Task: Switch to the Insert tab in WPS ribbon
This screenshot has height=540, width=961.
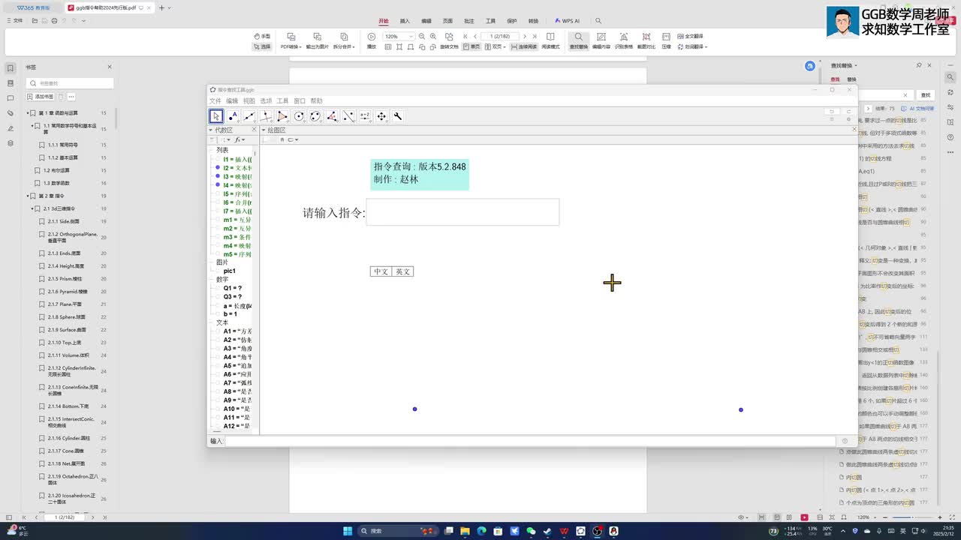Action: (405, 21)
